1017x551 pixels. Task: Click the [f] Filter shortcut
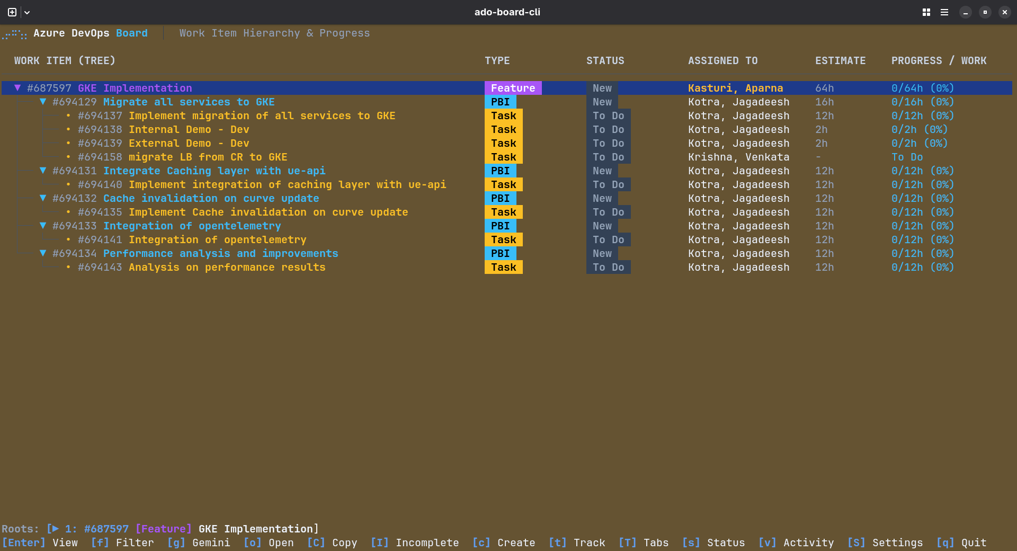122,543
